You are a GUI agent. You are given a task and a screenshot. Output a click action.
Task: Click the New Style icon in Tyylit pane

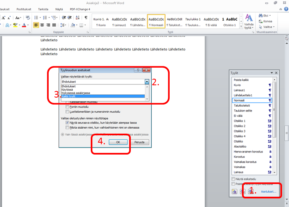pos(235,191)
